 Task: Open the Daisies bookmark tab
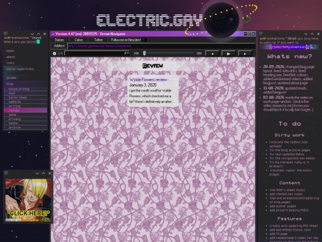click(x=60, y=40)
